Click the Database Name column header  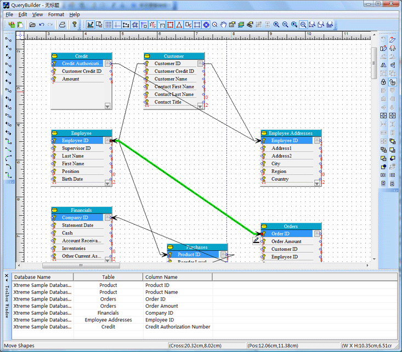click(x=43, y=277)
